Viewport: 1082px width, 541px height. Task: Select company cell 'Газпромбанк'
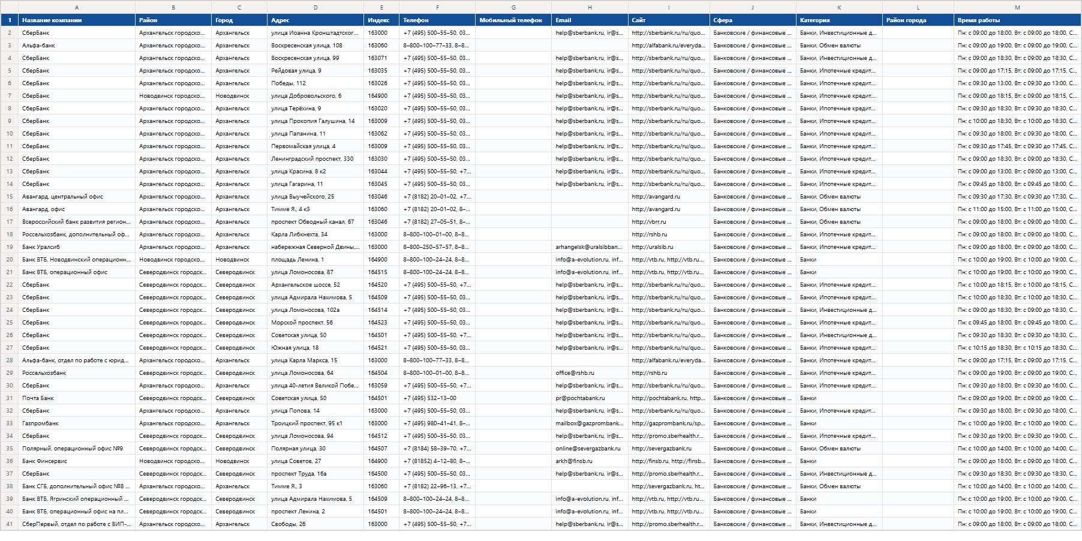pos(77,423)
